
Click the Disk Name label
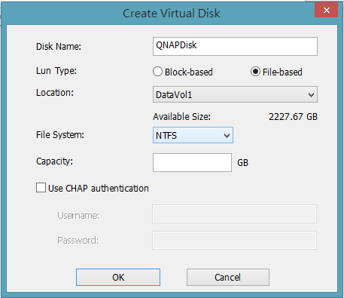(59, 47)
